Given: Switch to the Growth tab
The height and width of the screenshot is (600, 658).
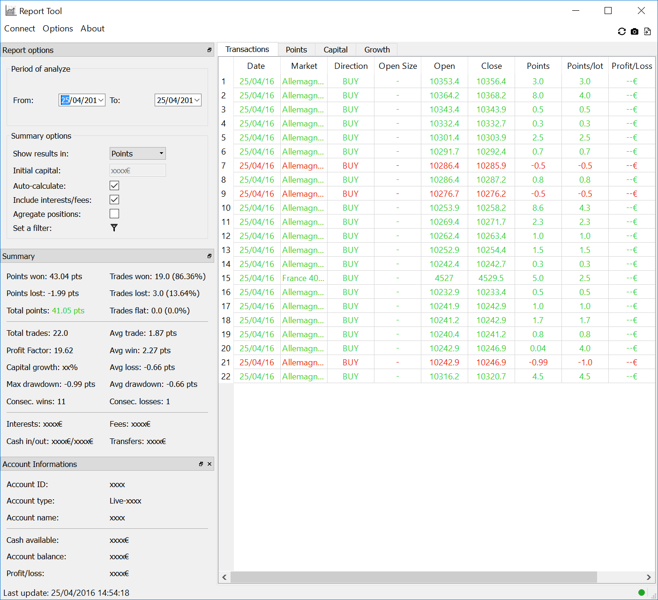Looking at the screenshot, I should (377, 50).
